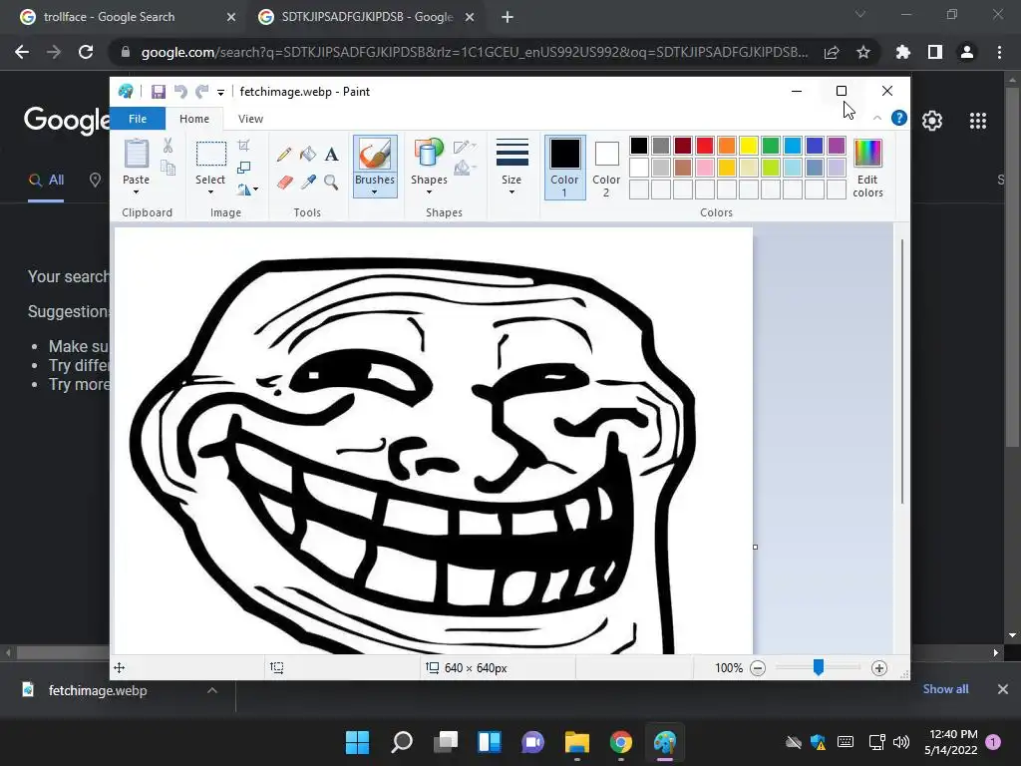Switch to the View ribbon tab

coord(250,119)
